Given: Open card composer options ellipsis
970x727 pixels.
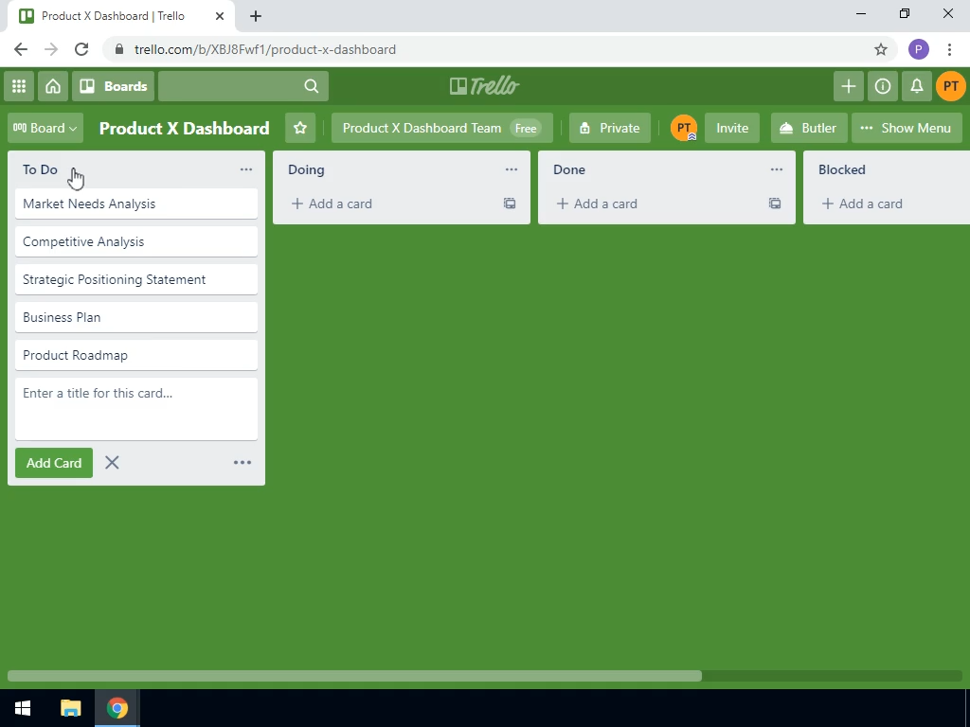Looking at the screenshot, I should click(x=242, y=462).
